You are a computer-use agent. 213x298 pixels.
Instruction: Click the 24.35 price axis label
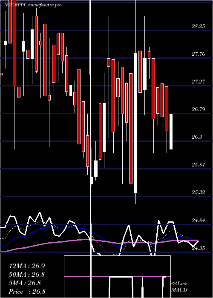[198, 248]
